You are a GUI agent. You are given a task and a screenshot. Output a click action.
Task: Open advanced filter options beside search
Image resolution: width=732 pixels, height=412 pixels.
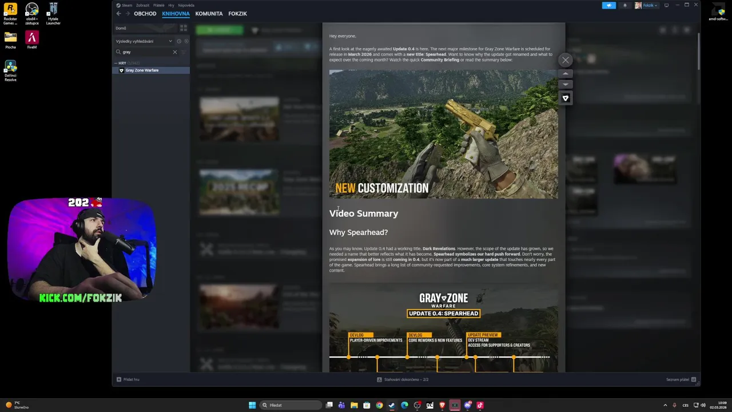click(184, 52)
